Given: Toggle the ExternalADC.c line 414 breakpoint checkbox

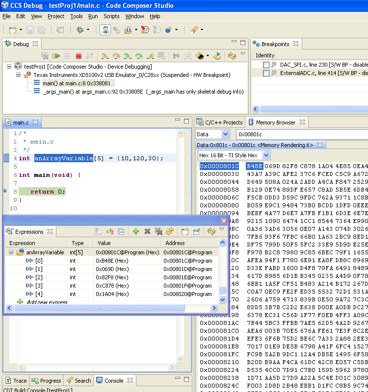Looking at the screenshot, I should 266,73.
